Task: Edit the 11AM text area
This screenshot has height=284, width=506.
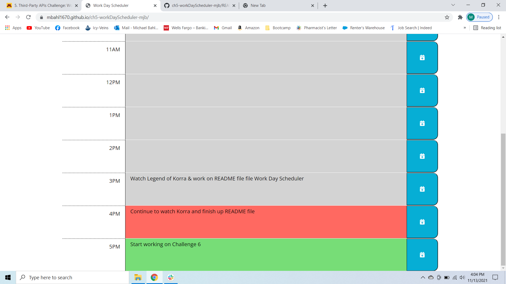Action: pos(266,58)
